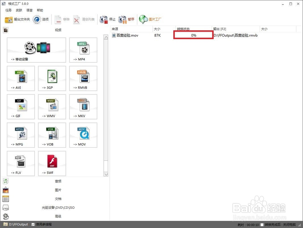303x228 pixels.
Task: Click the audio category music note icon
Action: (5, 181)
